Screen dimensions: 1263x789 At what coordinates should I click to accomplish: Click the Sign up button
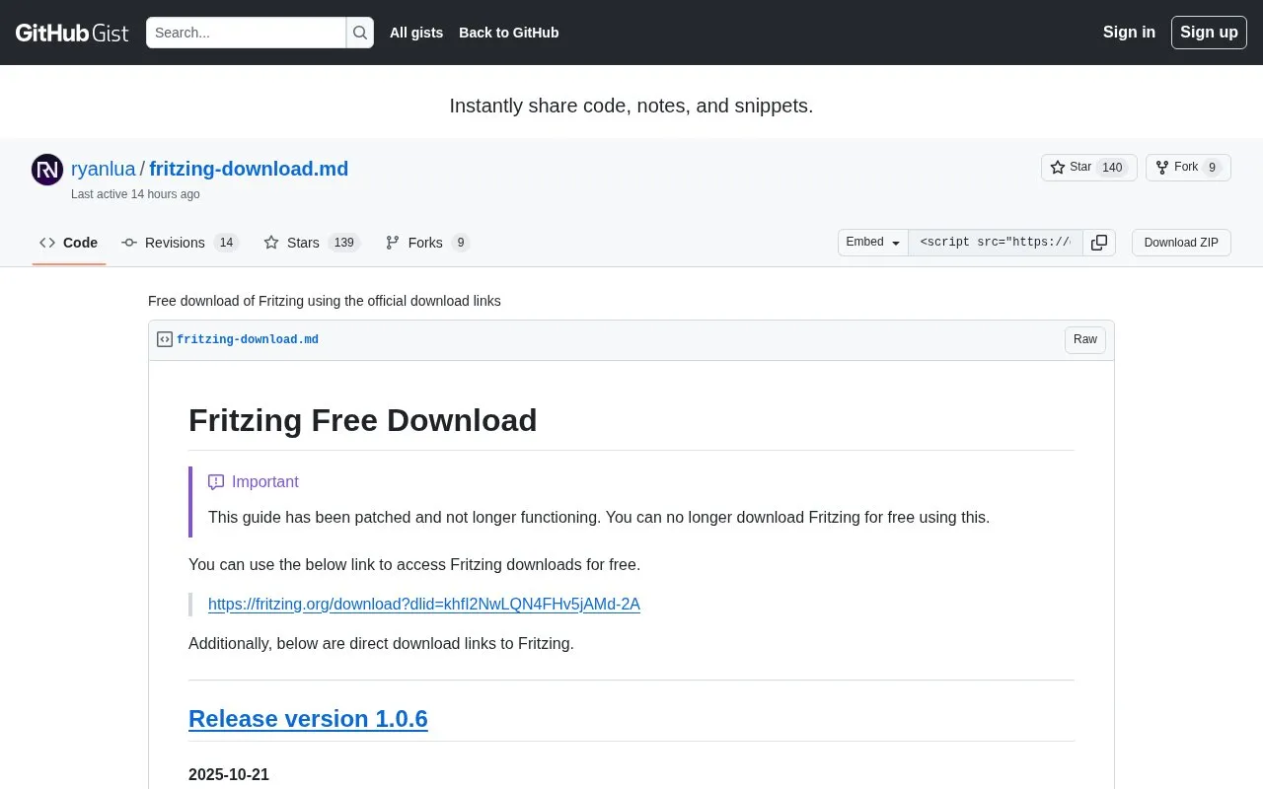(x=1209, y=33)
